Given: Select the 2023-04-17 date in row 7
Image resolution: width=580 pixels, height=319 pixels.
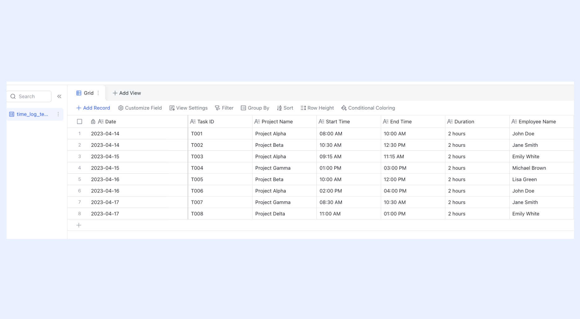Looking at the screenshot, I should coord(138,202).
